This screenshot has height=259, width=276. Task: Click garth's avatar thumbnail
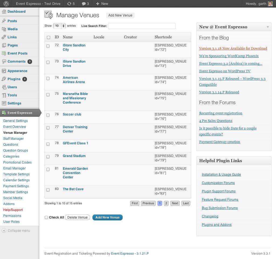coord(270,4)
